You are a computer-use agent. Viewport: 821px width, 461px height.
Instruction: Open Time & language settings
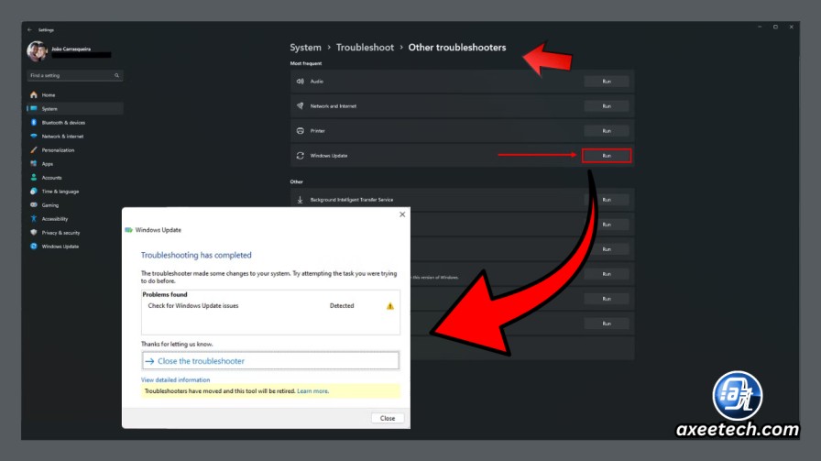tap(60, 192)
